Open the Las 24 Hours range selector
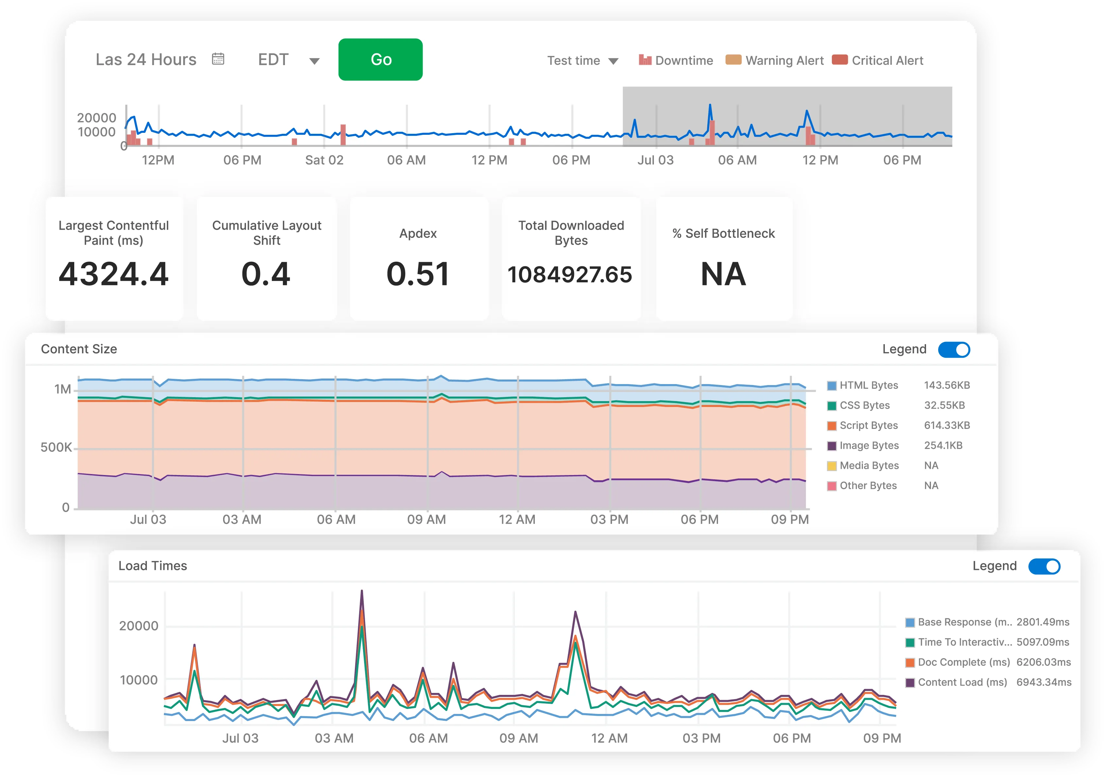 tap(146, 59)
